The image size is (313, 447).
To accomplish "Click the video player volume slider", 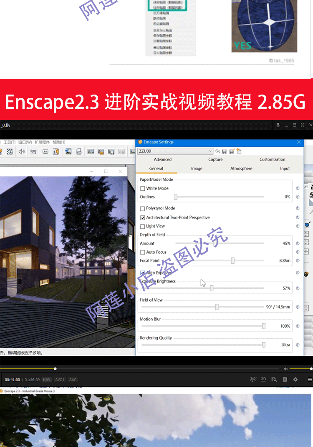I will click(301, 369).
